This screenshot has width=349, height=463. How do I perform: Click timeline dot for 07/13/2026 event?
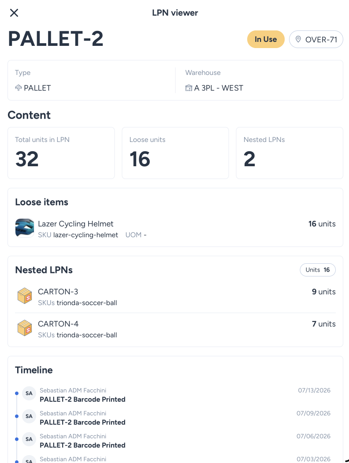(x=17, y=393)
